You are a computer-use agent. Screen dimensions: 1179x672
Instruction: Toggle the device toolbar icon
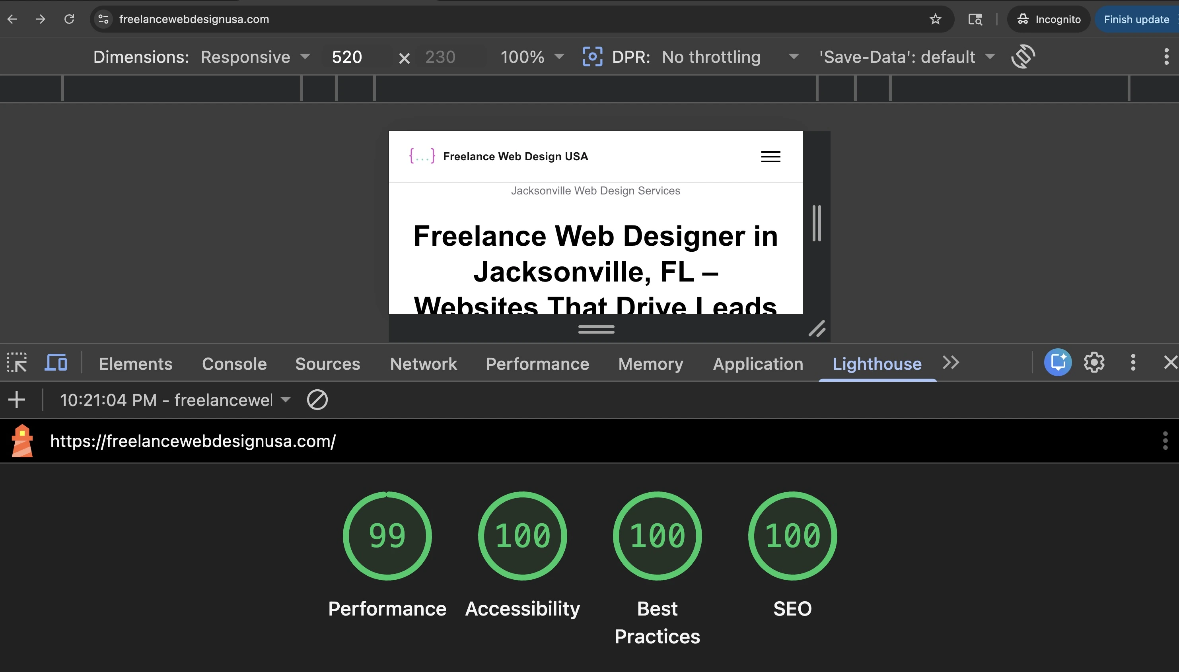(x=56, y=363)
